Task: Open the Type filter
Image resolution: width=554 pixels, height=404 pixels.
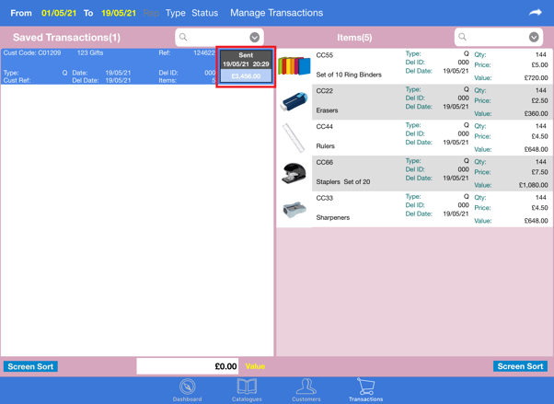Action: [x=175, y=13]
